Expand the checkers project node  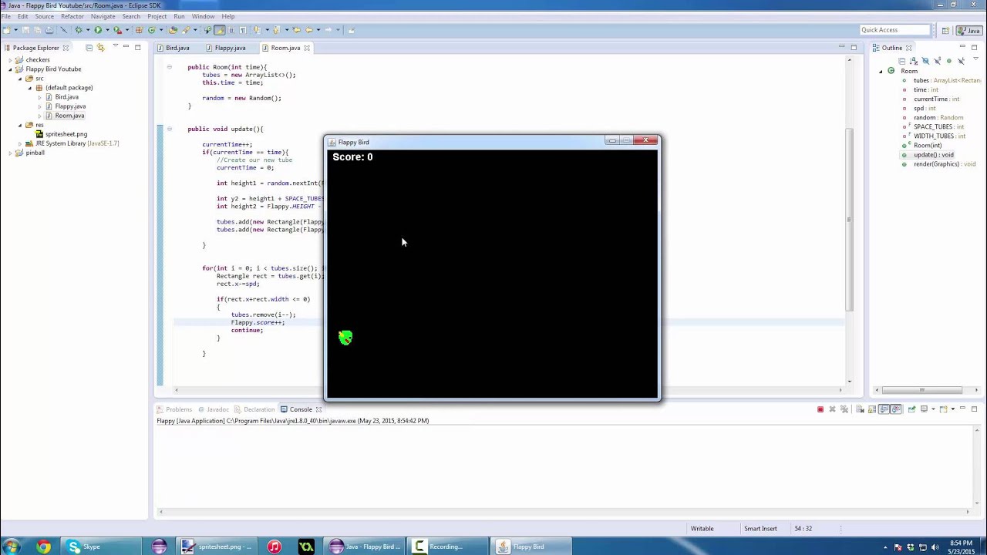click(x=11, y=60)
